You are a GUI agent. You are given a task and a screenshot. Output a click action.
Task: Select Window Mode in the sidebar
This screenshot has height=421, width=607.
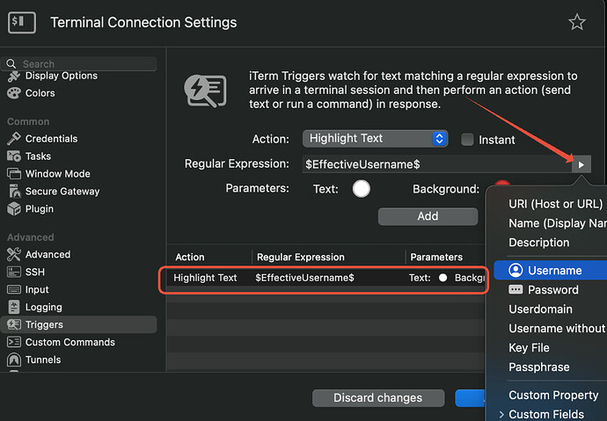tap(57, 174)
